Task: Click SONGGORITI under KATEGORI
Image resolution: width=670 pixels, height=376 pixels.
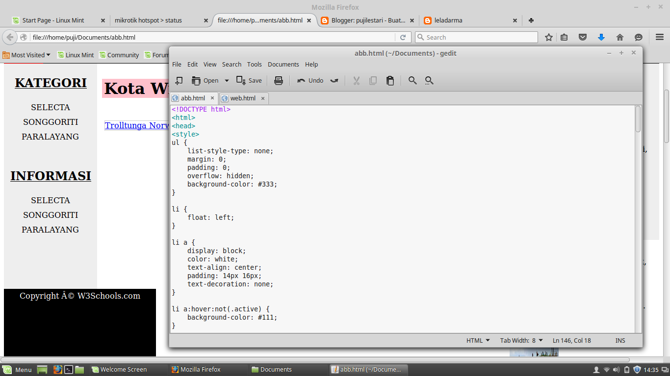Action: pyautogui.click(x=51, y=122)
